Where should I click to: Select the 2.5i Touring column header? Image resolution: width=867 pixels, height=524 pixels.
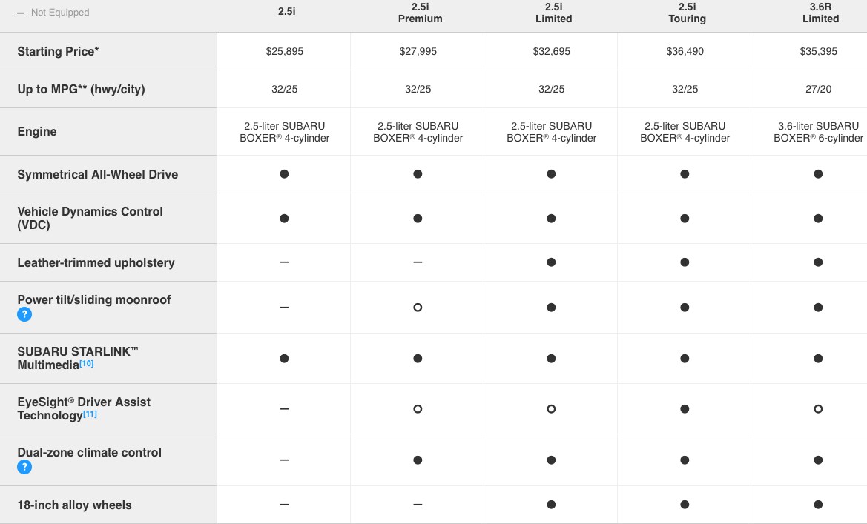687,13
